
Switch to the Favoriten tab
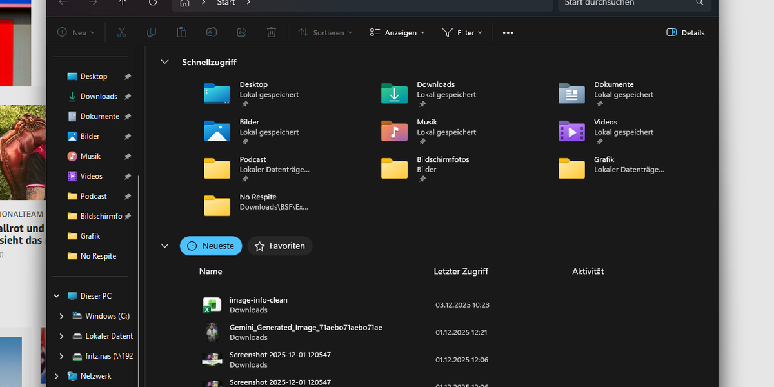(279, 246)
